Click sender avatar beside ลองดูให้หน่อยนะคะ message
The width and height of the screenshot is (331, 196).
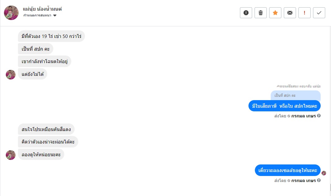[x=11, y=155]
